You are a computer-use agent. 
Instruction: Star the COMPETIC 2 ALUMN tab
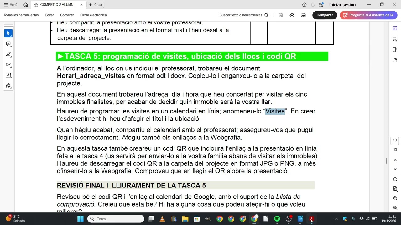coord(36,5)
